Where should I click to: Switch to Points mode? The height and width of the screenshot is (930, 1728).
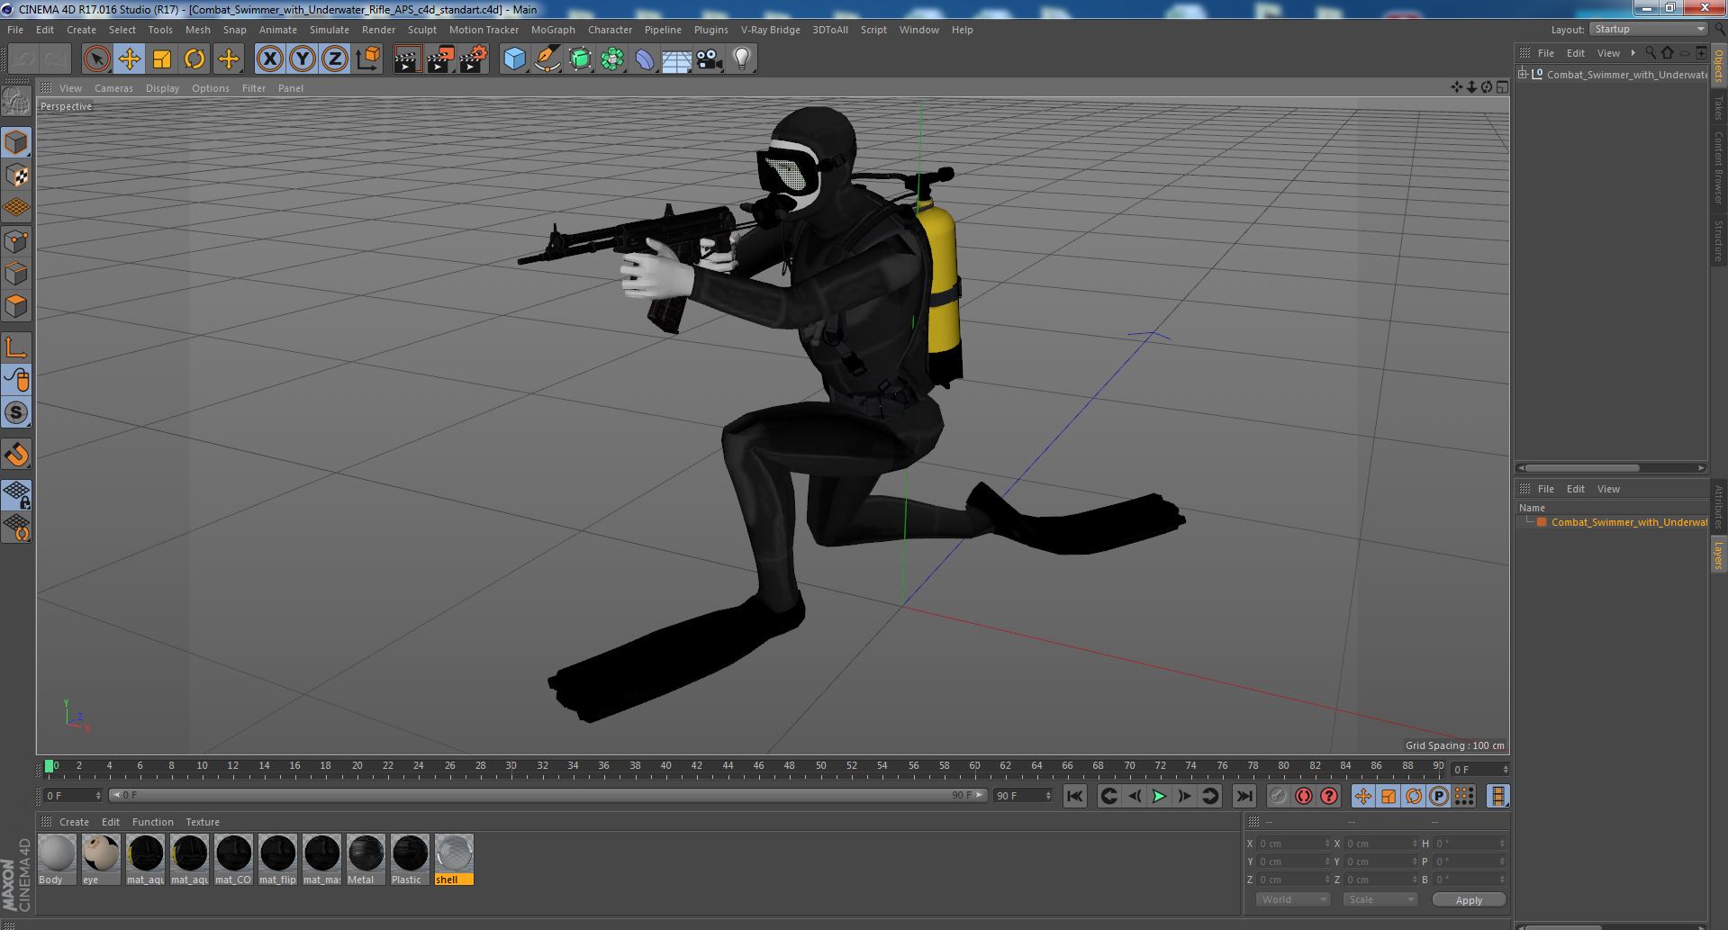pyautogui.click(x=16, y=241)
